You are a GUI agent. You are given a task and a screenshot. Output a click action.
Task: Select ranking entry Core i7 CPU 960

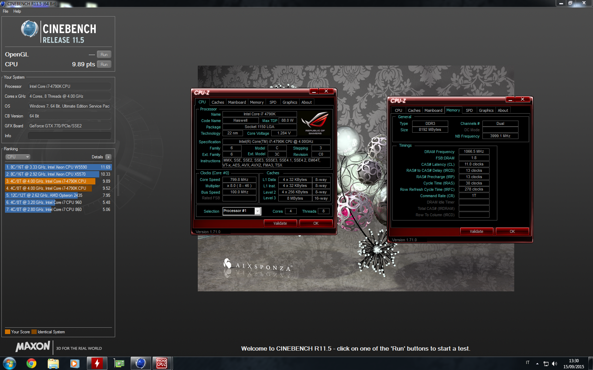(58, 202)
